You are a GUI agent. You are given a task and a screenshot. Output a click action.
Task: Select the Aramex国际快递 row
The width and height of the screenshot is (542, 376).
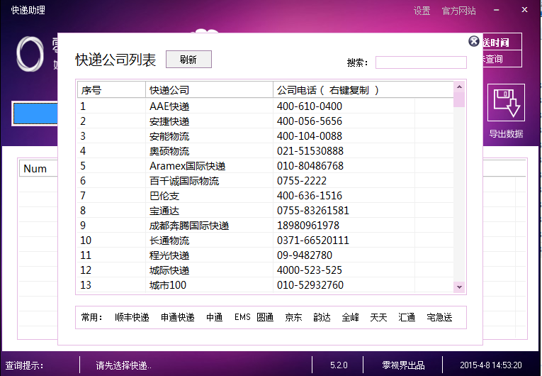click(187, 166)
